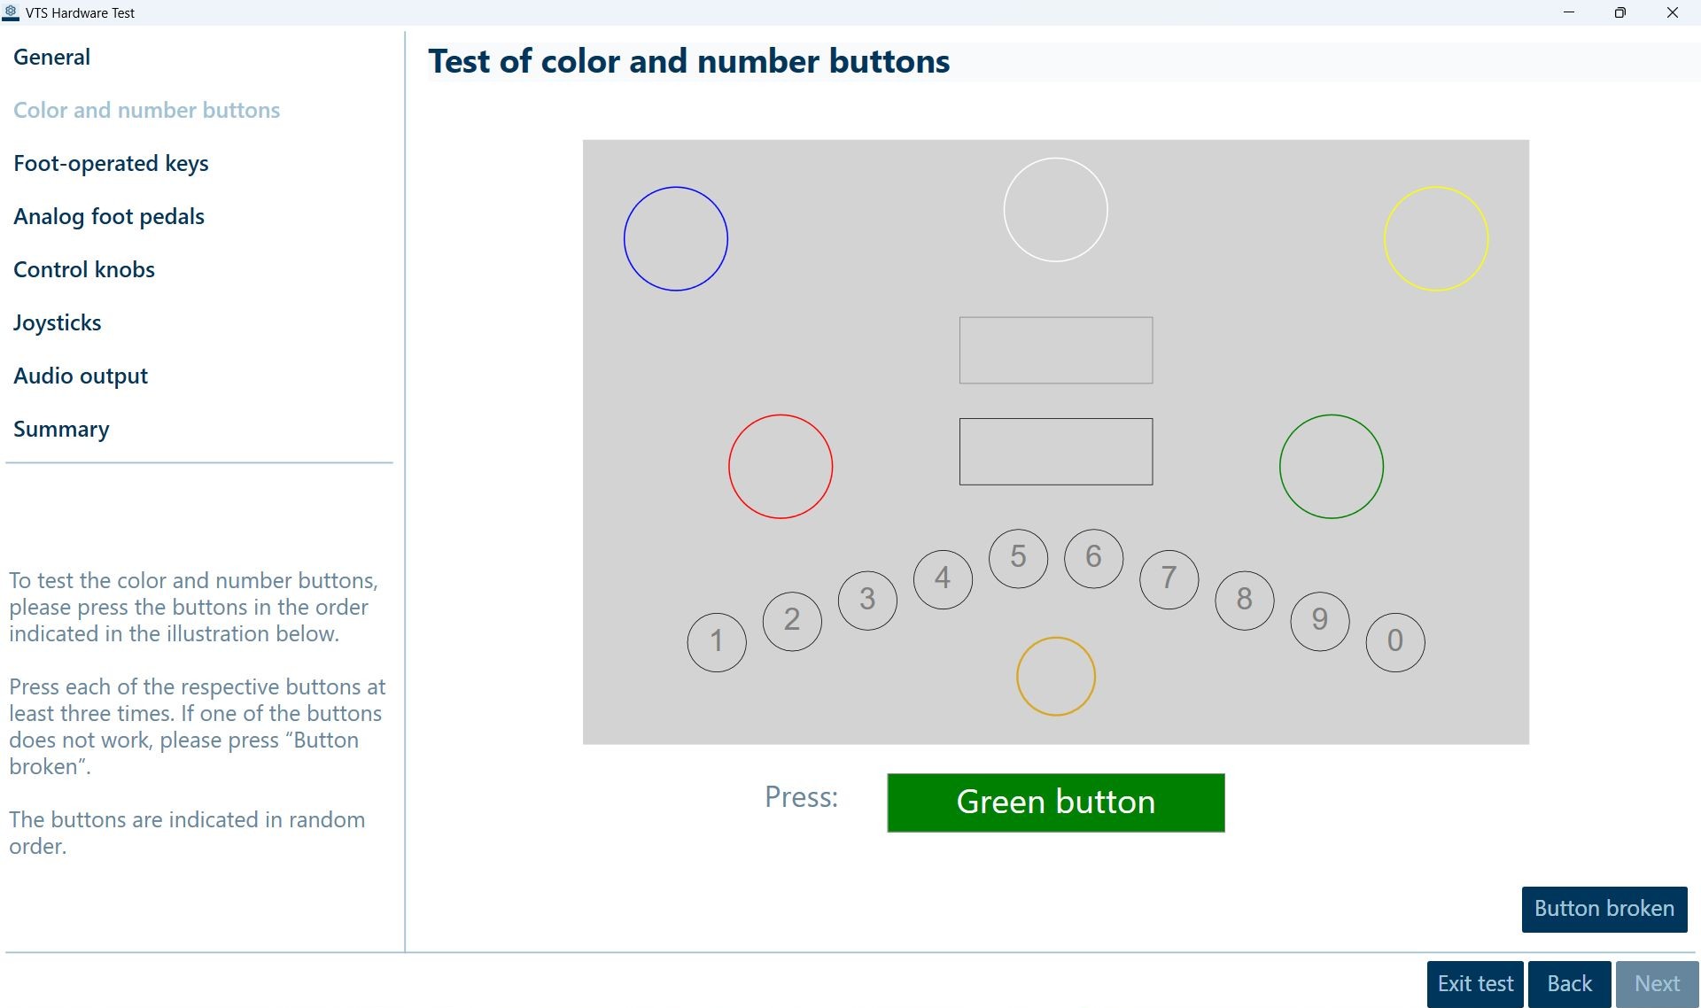This screenshot has height=1008, width=1701.
Task: Click the upper gray rectangle key
Action: tap(1055, 351)
